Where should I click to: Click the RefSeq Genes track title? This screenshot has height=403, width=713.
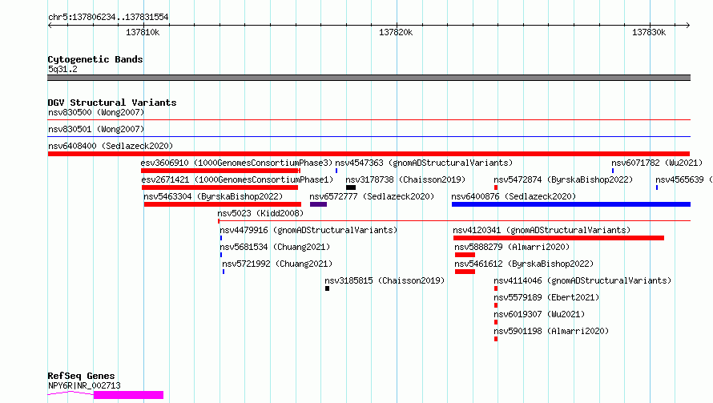[82, 377]
